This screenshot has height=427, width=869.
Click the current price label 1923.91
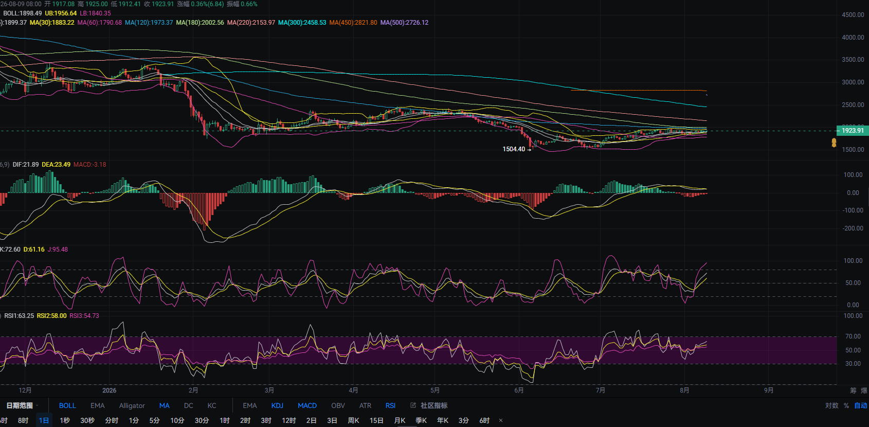[853, 130]
